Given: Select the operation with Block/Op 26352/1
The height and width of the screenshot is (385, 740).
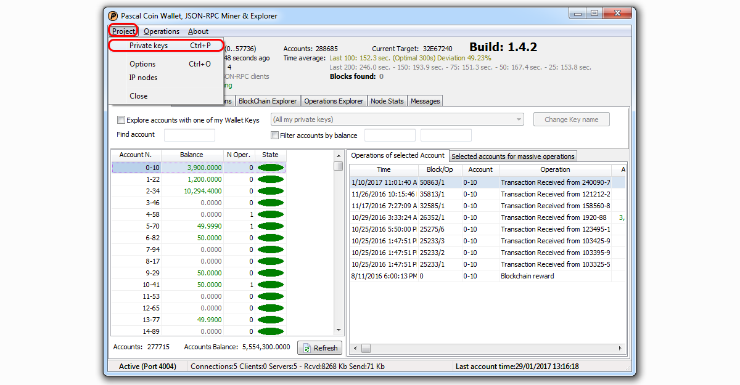Looking at the screenshot, I should (x=488, y=217).
